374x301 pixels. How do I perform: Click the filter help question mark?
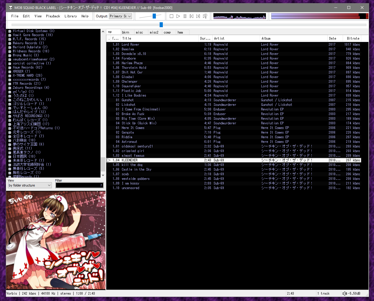point(101,185)
